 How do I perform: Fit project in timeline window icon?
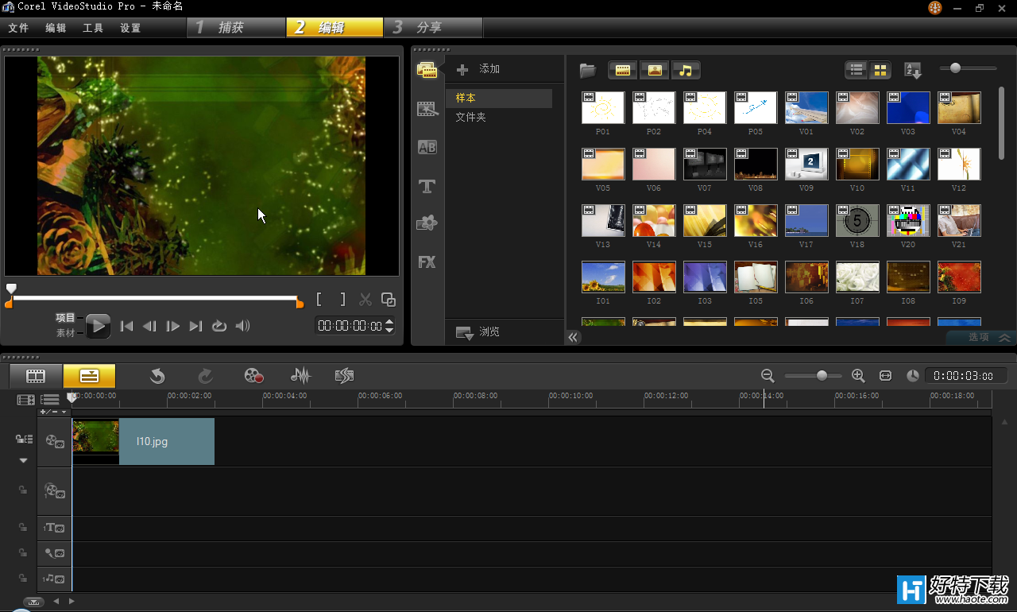click(885, 376)
